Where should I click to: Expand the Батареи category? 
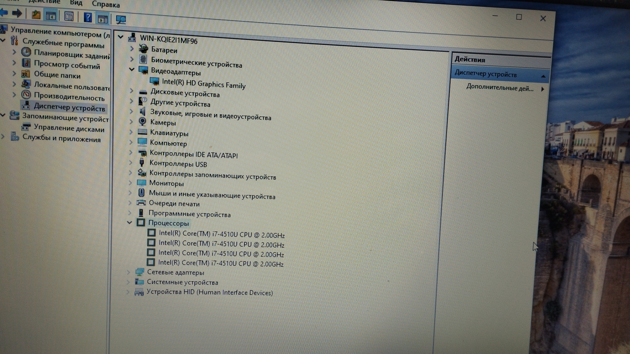click(x=132, y=49)
